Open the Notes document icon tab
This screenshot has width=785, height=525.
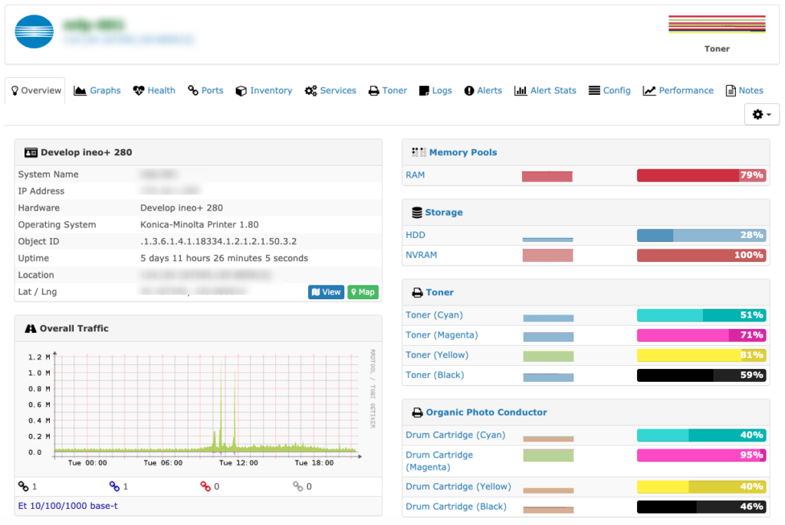click(x=744, y=90)
